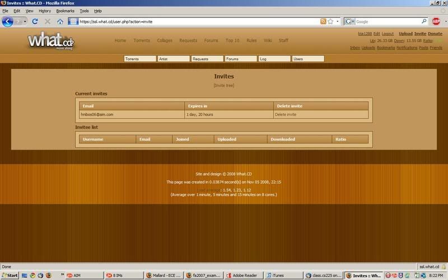Navigate to Top 10 in site navigation
The height and width of the screenshot is (280, 448).
tap(232, 40)
